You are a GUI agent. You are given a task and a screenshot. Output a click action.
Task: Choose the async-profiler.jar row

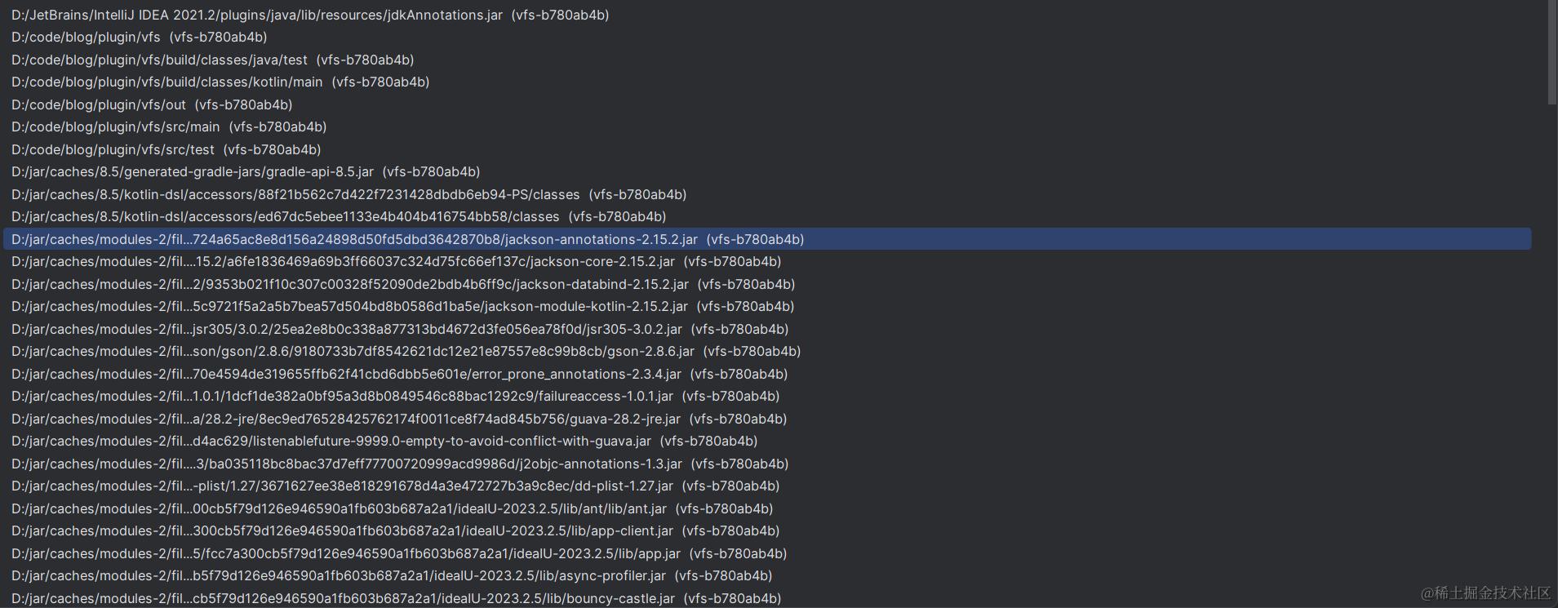click(x=767, y=575)
